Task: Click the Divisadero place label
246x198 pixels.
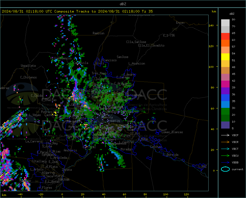Action: click(133, 95)
